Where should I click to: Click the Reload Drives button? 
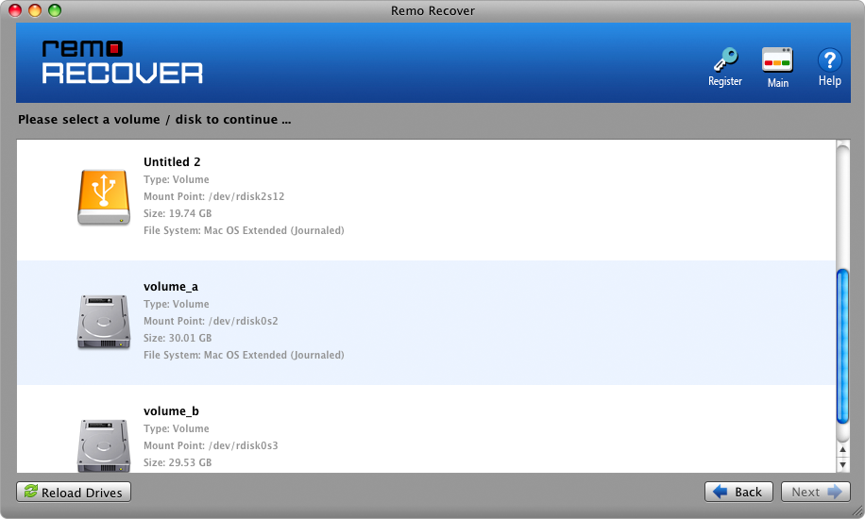74,492
